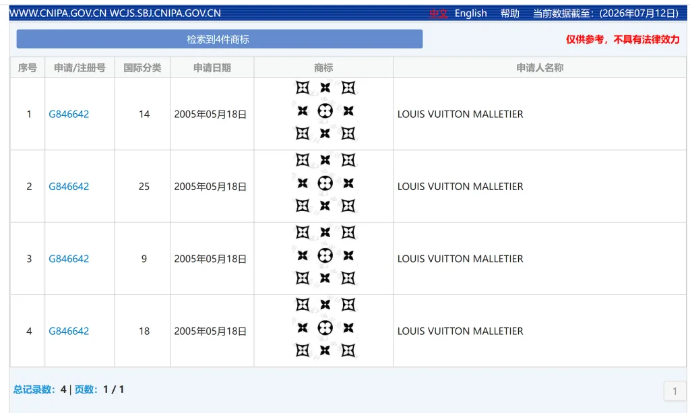The width and height of the screenshot is (690, 413).
Task: Click the 序号 column header
Action: pos(27,68)
